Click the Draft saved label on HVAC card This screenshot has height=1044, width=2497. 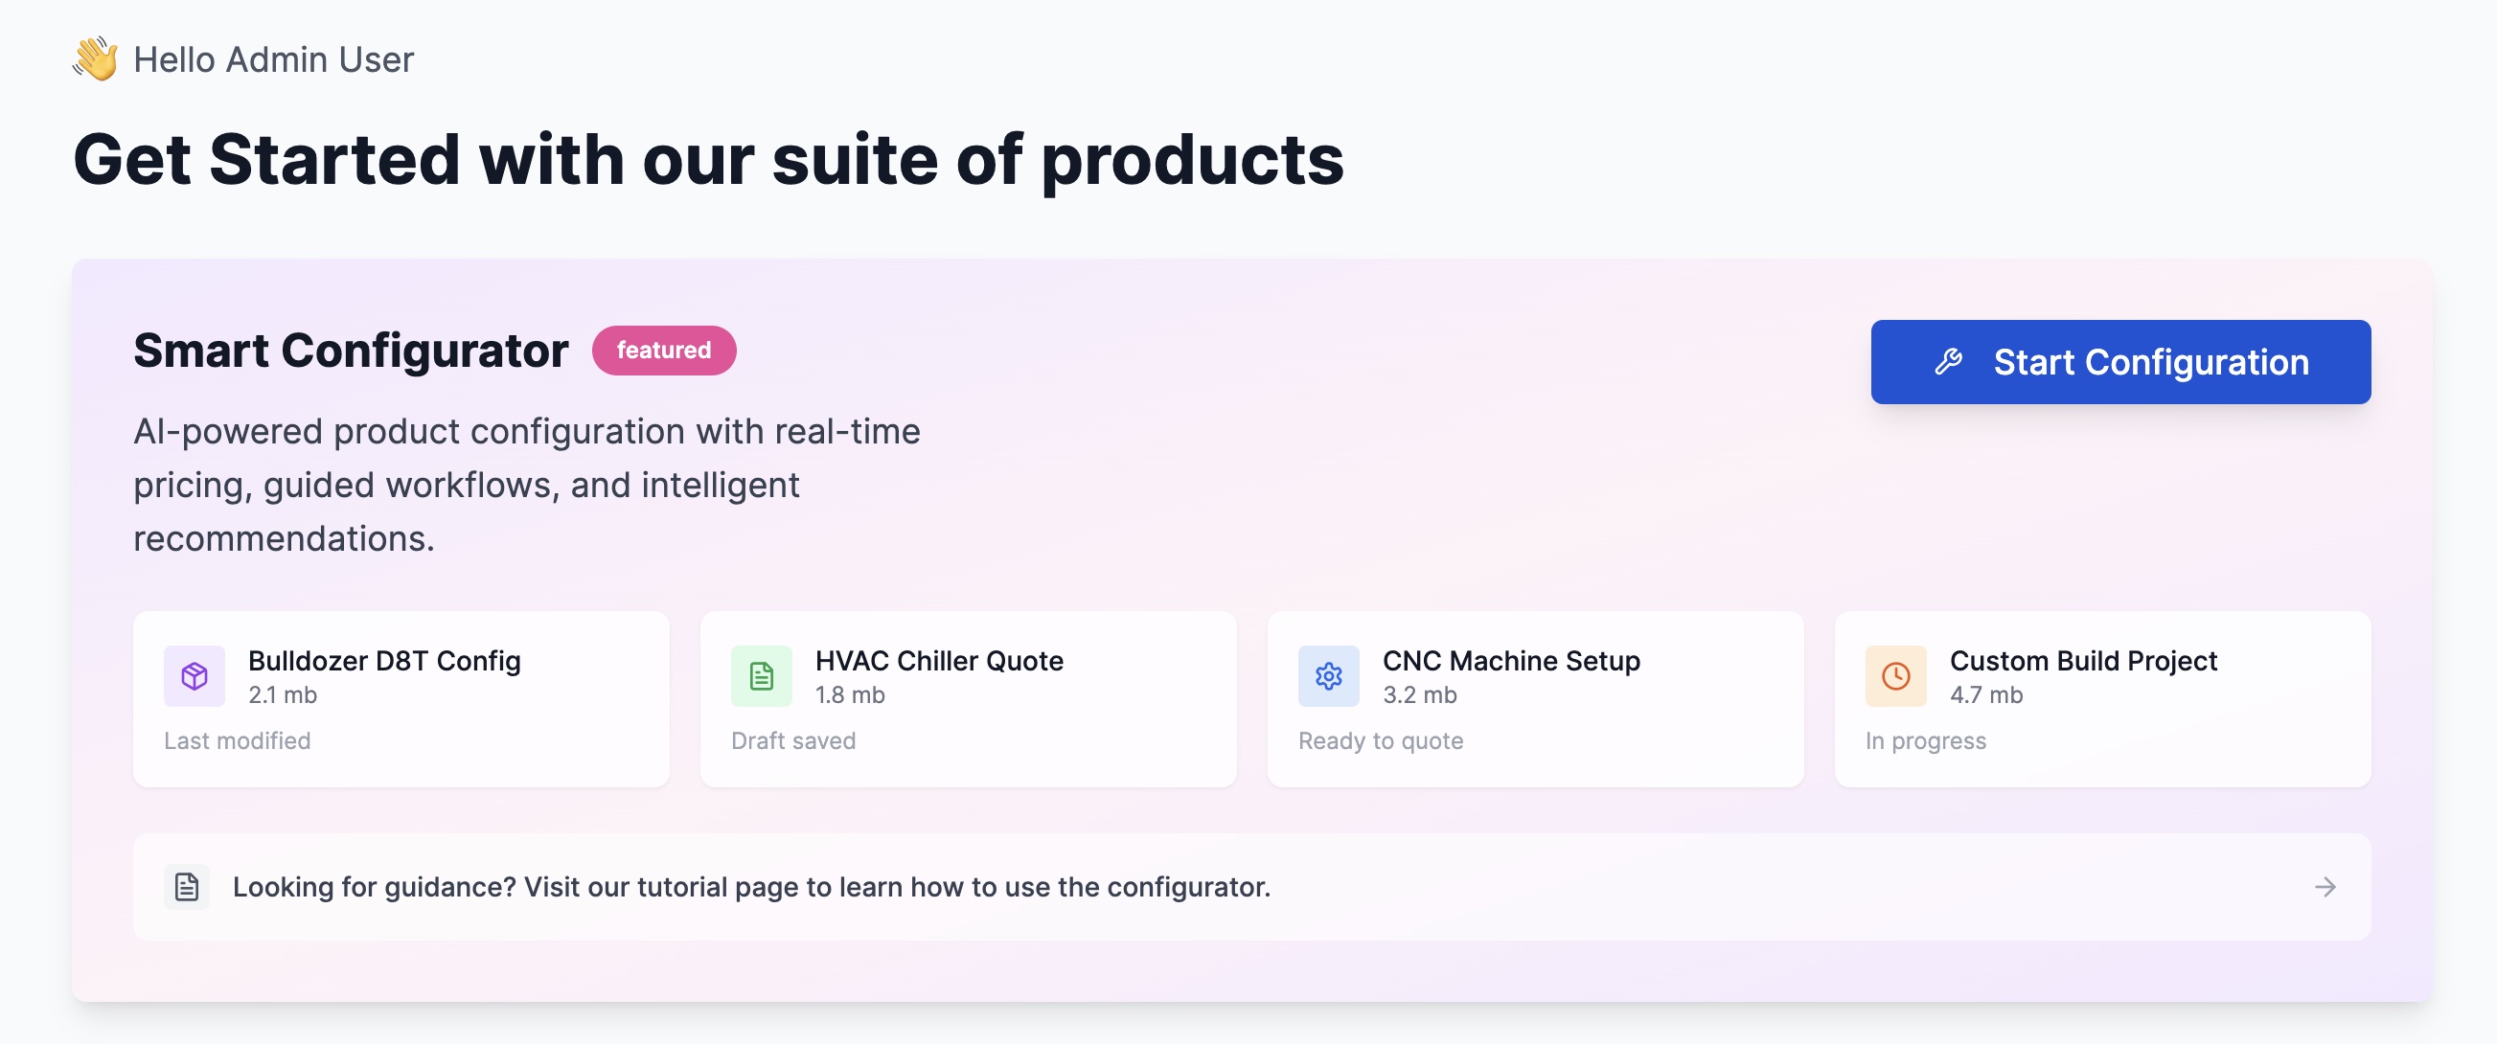click(793, 739)
